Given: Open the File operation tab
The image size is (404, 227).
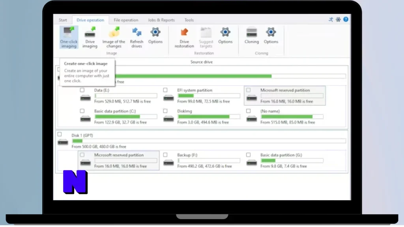Looking at the screenshot, I should click(x=126, y=20).
